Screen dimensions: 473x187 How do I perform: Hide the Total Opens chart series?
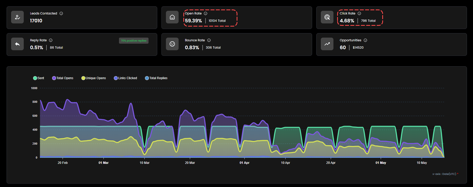pyautogui.click(x=63, y=78)
